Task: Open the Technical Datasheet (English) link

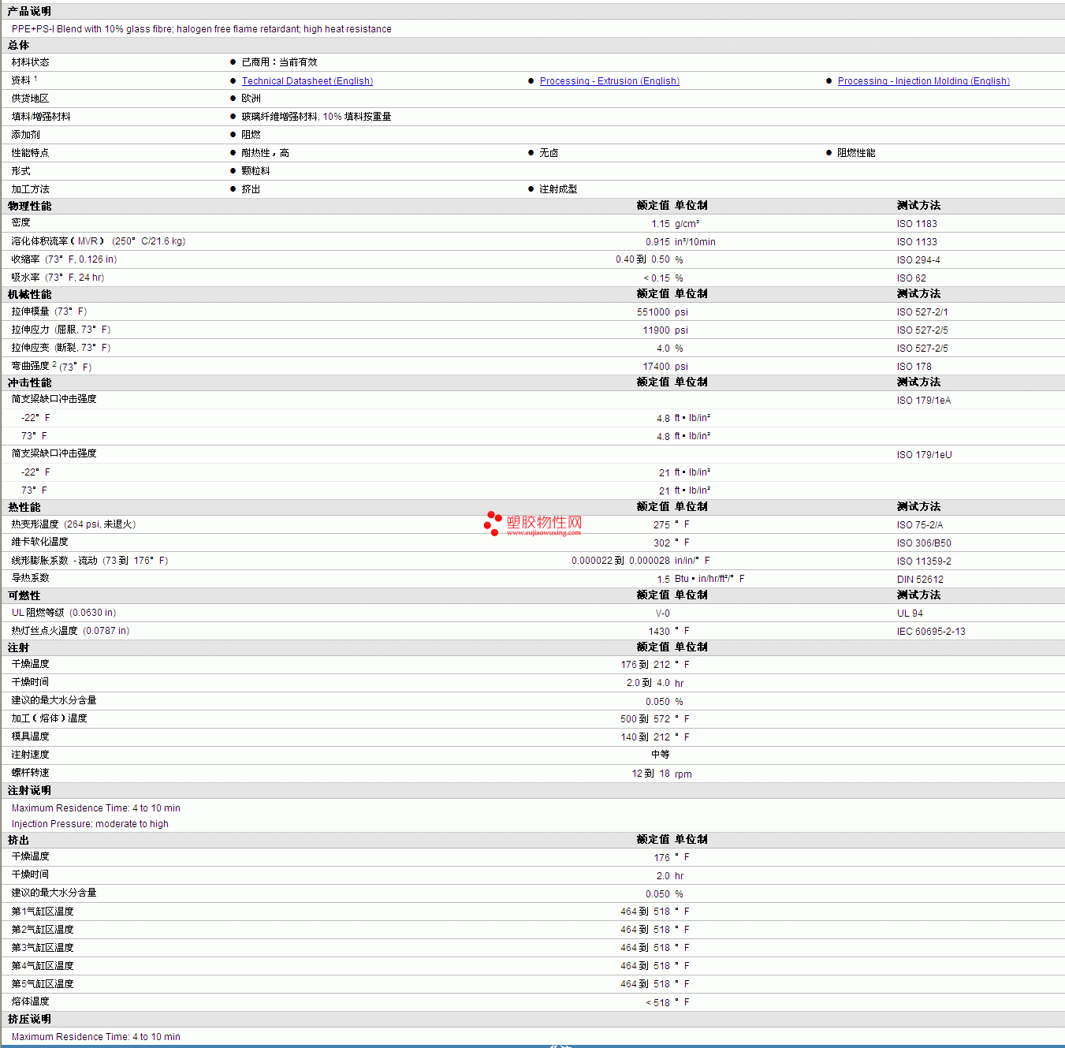Action: 307,81
